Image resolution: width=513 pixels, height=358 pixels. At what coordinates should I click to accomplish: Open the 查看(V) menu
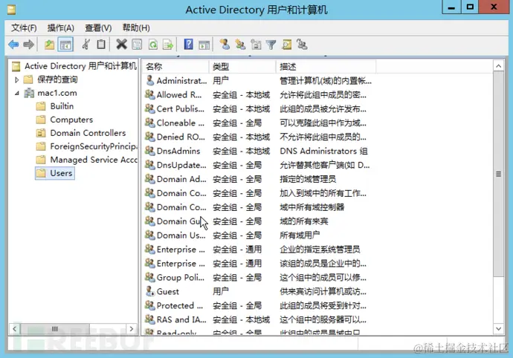click(98, 27)
